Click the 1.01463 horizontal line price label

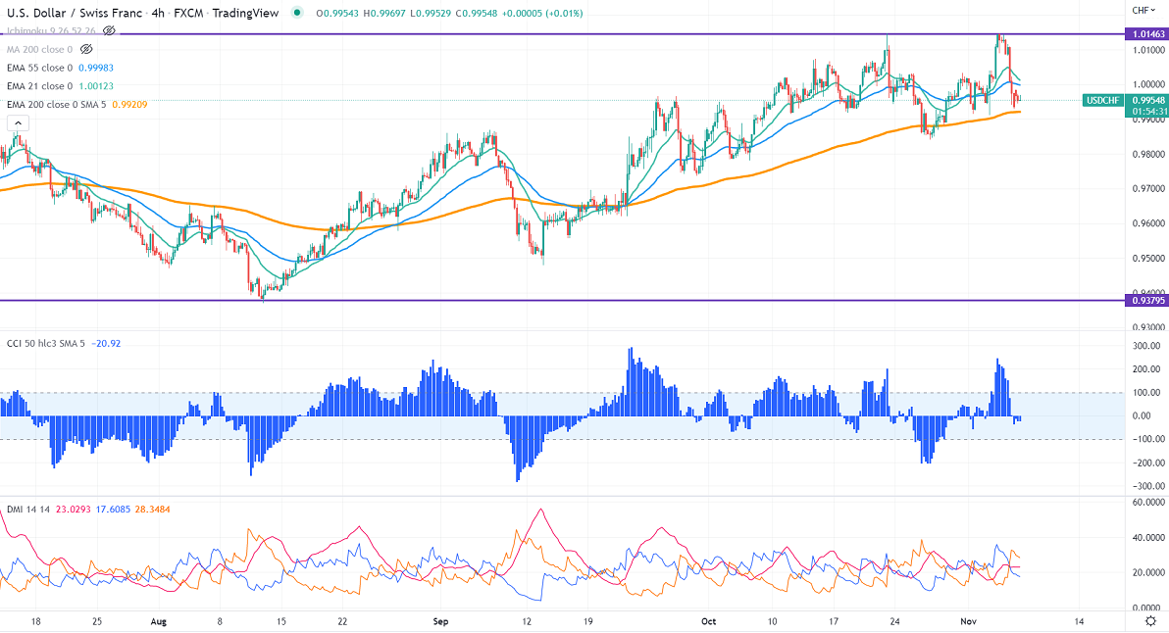click(x=1147, y=34)
